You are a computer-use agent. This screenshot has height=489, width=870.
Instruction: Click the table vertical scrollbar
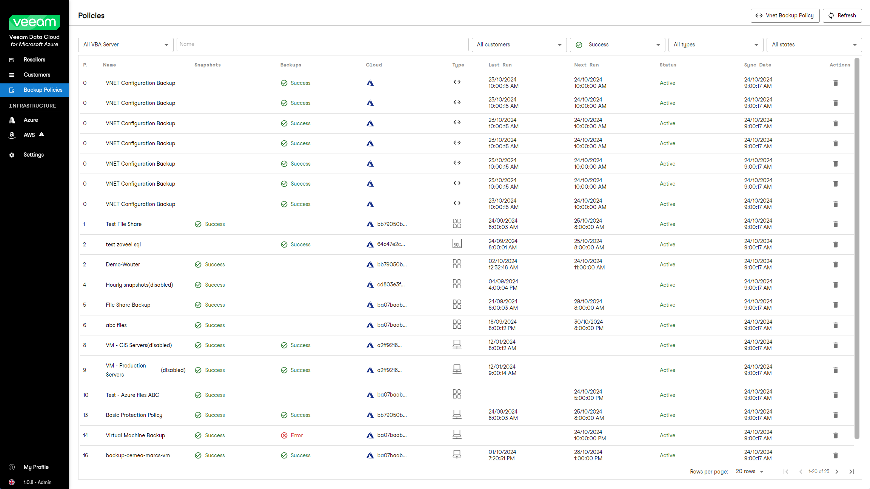(x=857, y=248)
